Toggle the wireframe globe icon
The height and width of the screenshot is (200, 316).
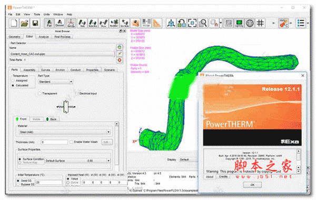(x=250, y=23)
